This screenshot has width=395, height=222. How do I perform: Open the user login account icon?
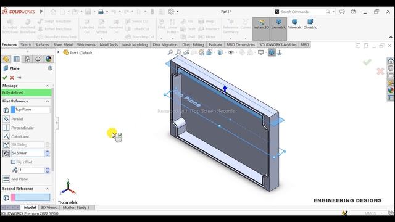[342, 12]
